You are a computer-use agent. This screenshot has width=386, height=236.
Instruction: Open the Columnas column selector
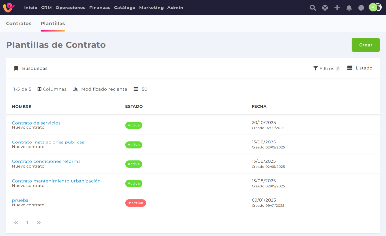tap(52, 89)
